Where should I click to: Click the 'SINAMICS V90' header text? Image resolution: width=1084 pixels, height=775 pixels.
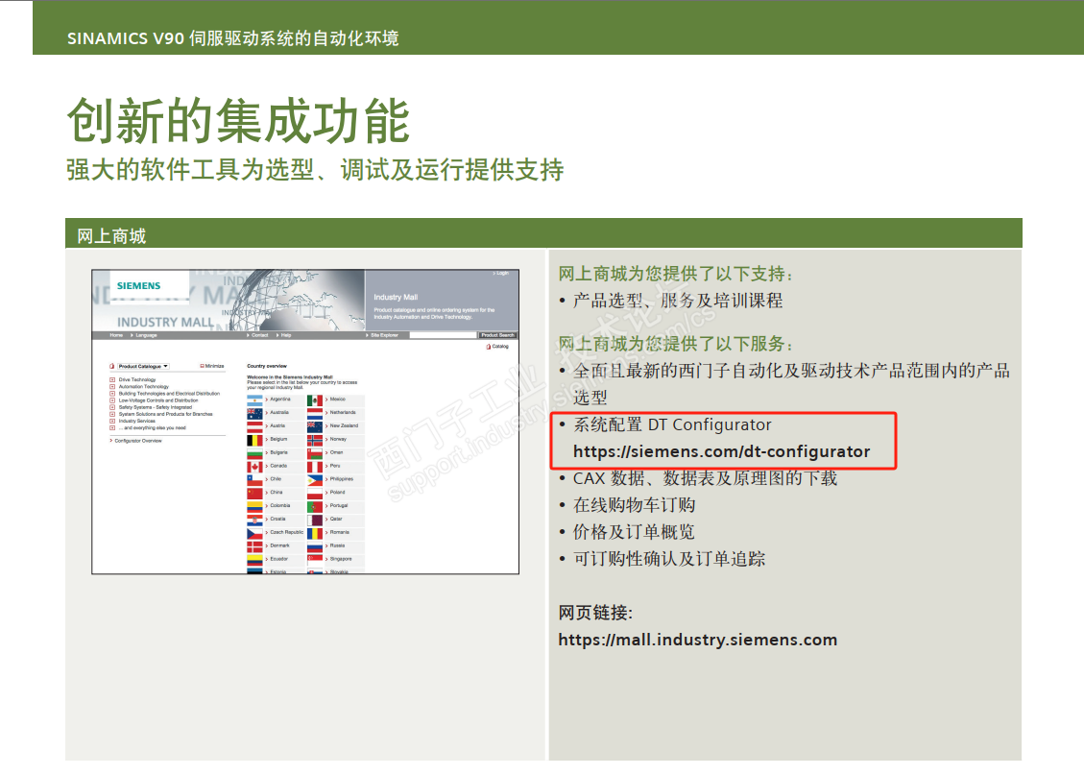[126, 38]
